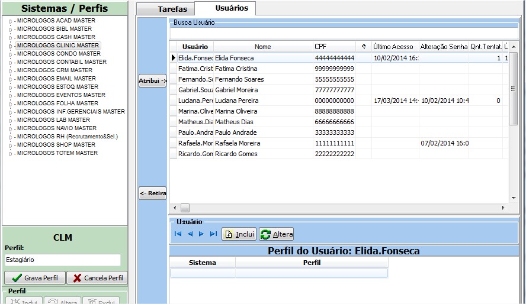Screen dimensions: 526x304
Task: Go to first user record arrow
Action: pyautogui.click(x=178, y=234)
